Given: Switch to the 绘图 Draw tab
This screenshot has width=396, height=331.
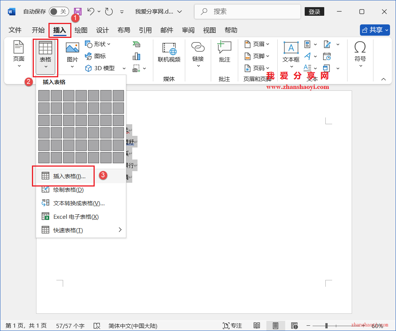Looking at the screenshot, I should click(x=81, y=30).
